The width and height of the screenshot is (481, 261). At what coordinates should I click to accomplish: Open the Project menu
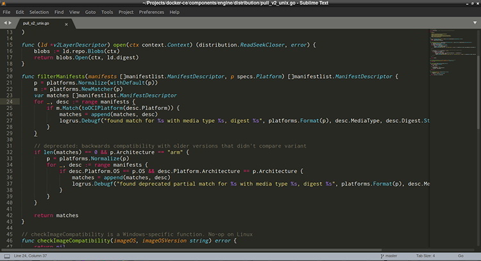(x=126, y=12)
